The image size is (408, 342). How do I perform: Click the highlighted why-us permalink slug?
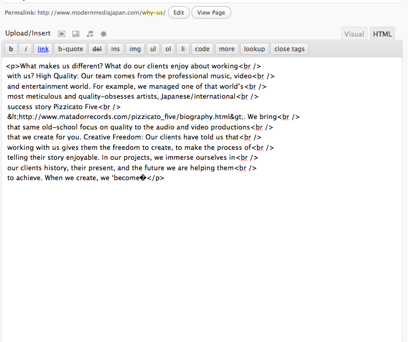click(x=152, y=13)
